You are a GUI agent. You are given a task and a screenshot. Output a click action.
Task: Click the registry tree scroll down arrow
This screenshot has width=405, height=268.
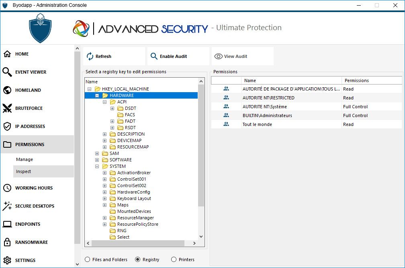point(201,237)
